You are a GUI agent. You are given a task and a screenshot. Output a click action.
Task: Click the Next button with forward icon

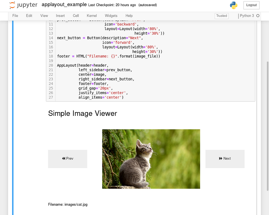[x=225, y=159]
